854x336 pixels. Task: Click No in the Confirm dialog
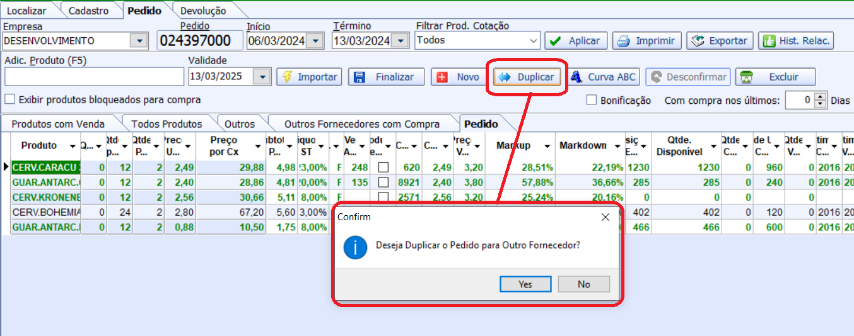pos(583,284)
